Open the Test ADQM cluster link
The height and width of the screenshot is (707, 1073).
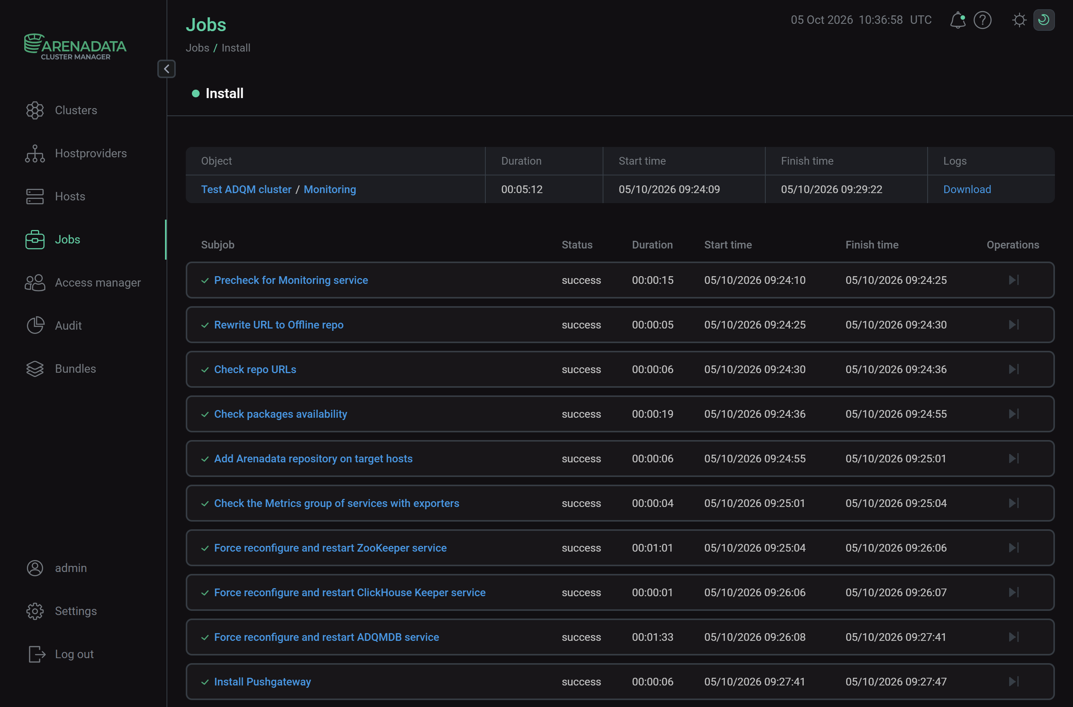pyautogui.click(x=246, y=189)
